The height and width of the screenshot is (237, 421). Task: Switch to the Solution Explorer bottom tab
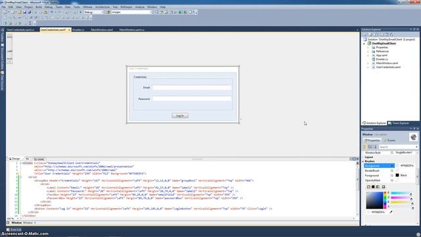(374, 123)
